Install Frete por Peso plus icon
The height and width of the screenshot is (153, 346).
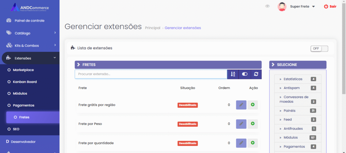click(x=252, y=124)
